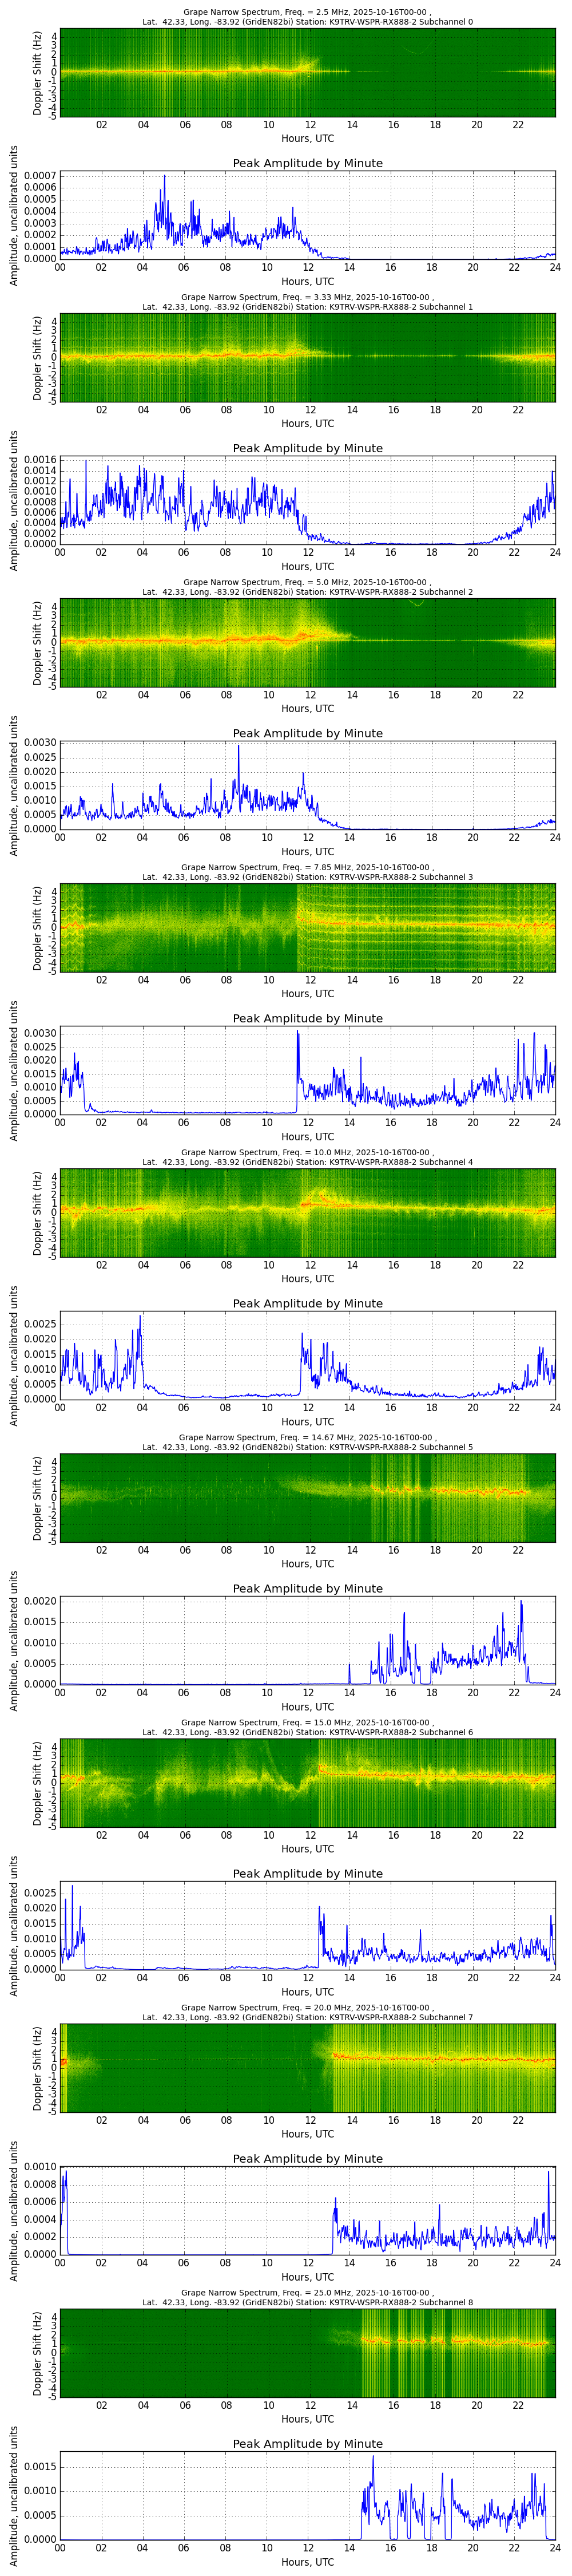This screenshot has width=572, height=2576.
Task: Click inside the 25.0 MHz Doppler spectrogram
Action: [x=307, y=2352]
